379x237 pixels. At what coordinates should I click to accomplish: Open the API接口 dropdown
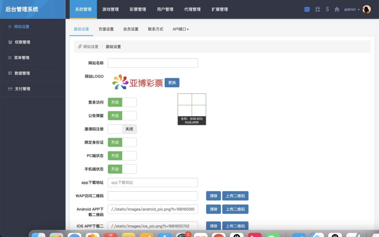(x=180, y=29)
